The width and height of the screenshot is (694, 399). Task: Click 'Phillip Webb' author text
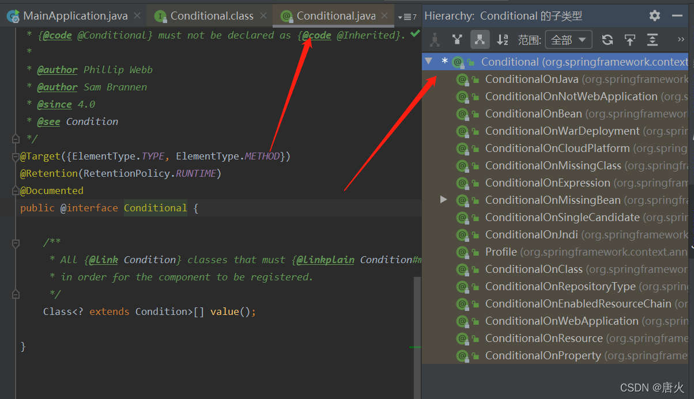(118, 70)
